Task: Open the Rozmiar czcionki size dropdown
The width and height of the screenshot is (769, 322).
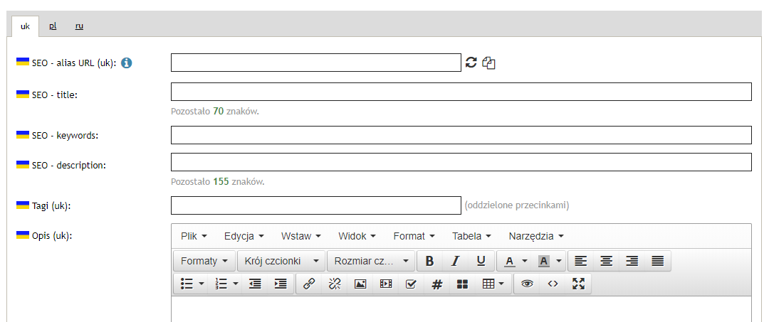Action: [370, 261]
